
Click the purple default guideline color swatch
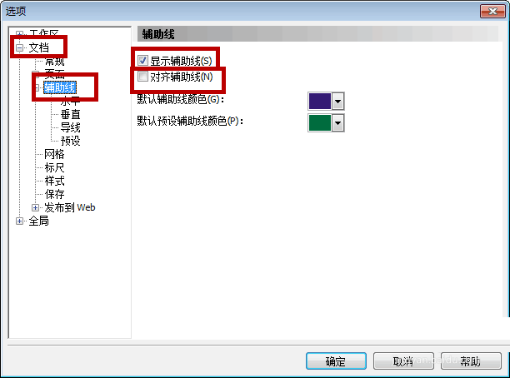pos(319,101)
